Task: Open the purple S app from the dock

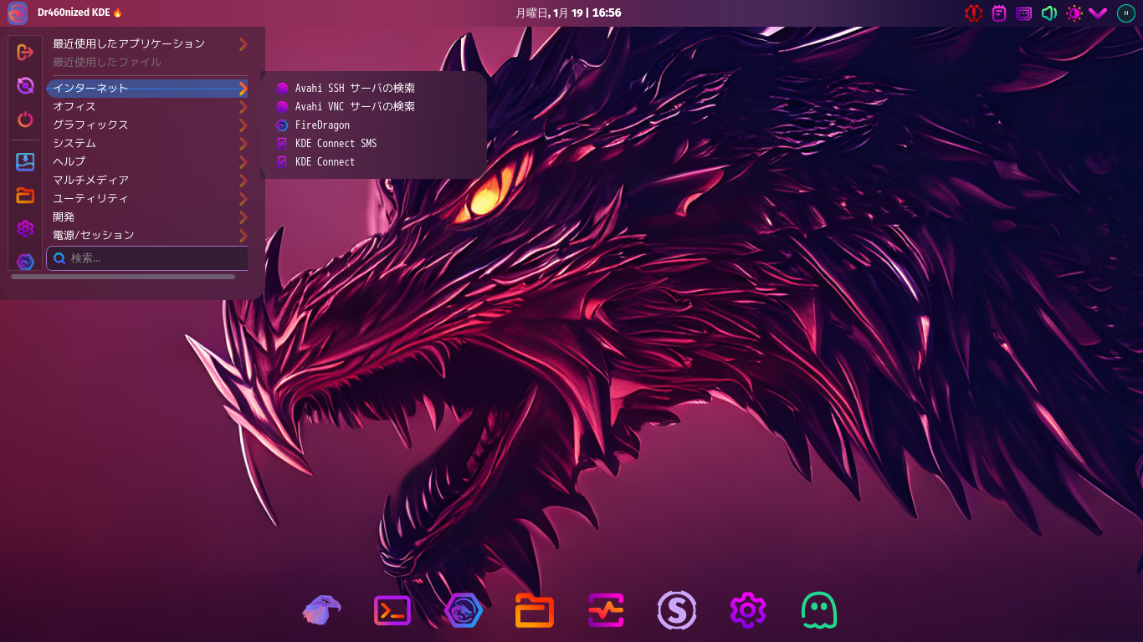Action: 677,610
